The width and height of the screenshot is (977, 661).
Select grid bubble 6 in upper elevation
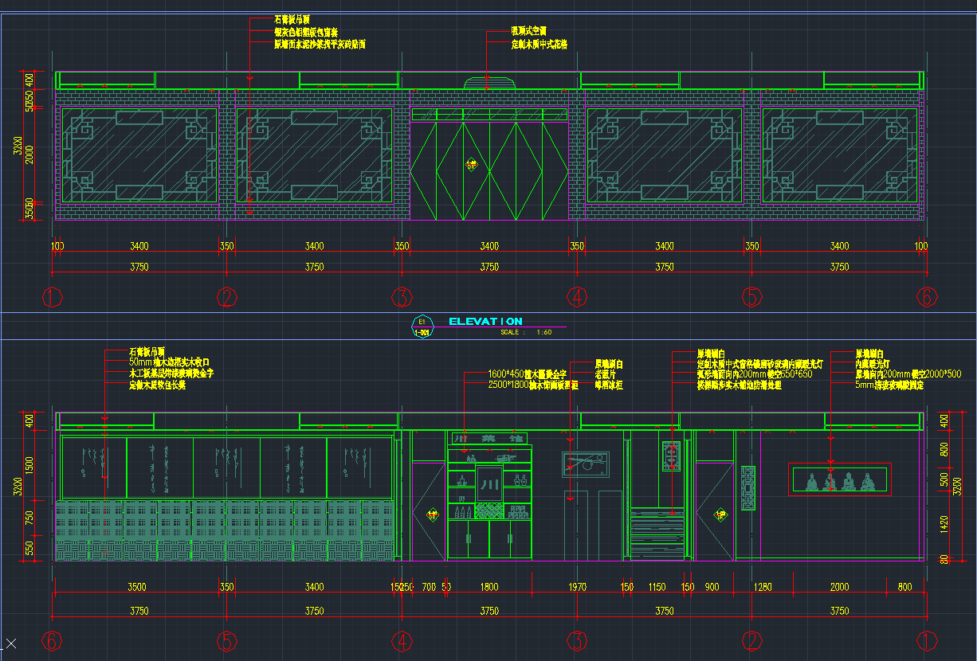pos(926,297)
